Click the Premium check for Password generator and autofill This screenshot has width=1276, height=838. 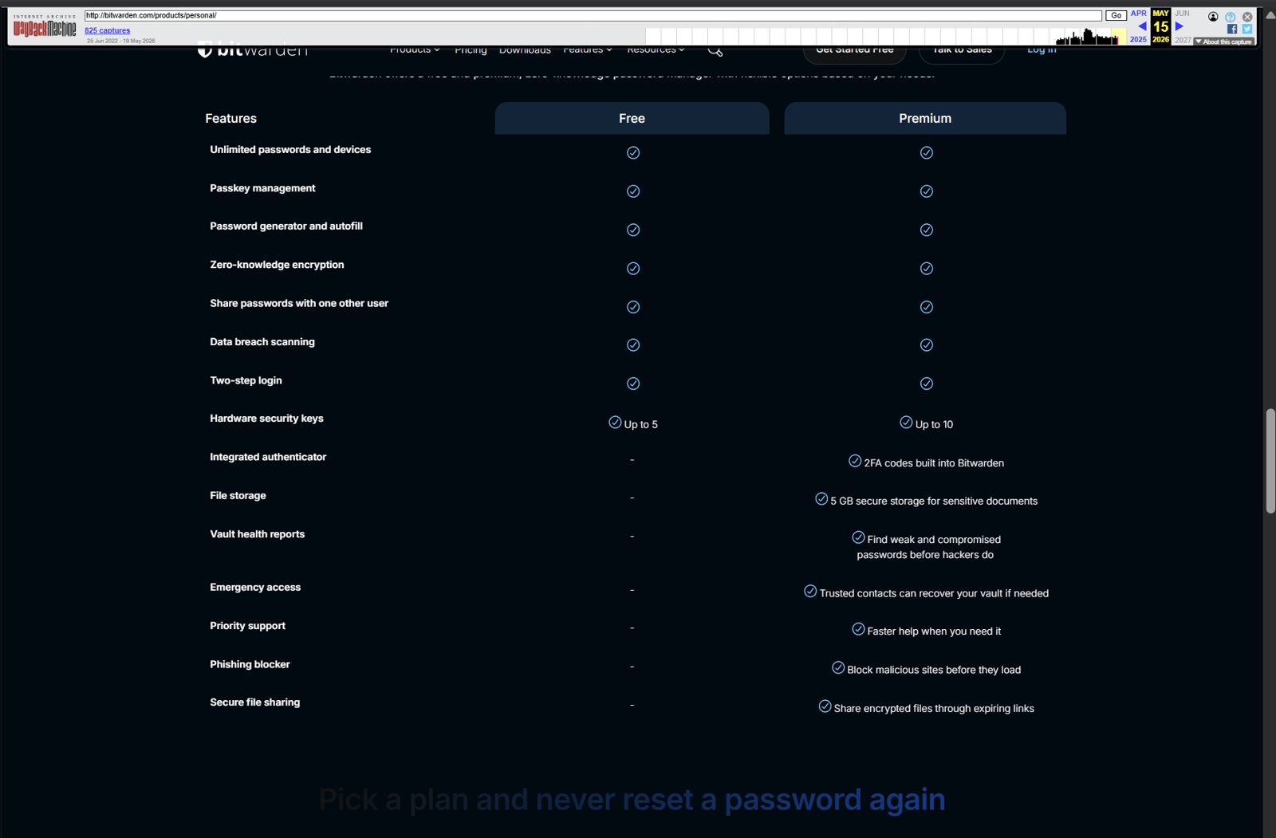coord(927,230)
